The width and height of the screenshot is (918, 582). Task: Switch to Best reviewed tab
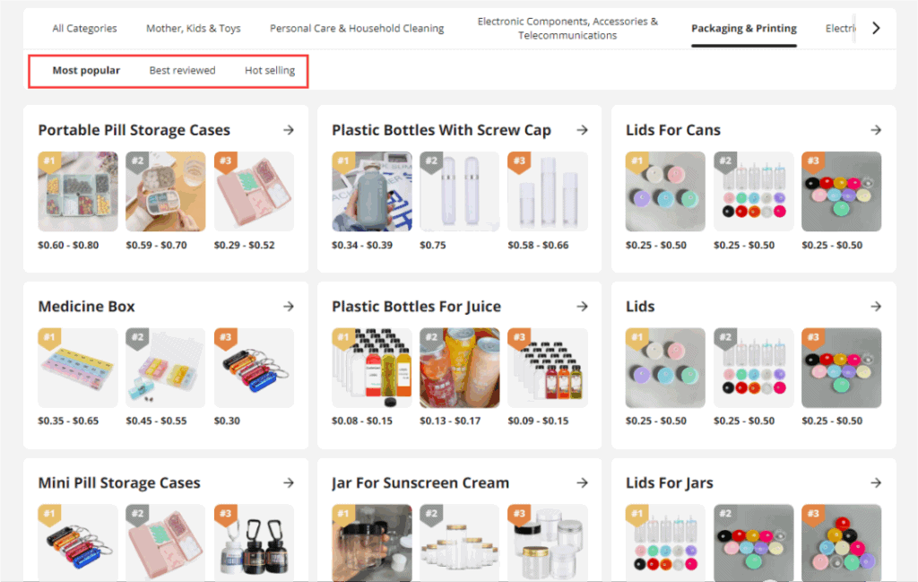[x=182, y=70]
